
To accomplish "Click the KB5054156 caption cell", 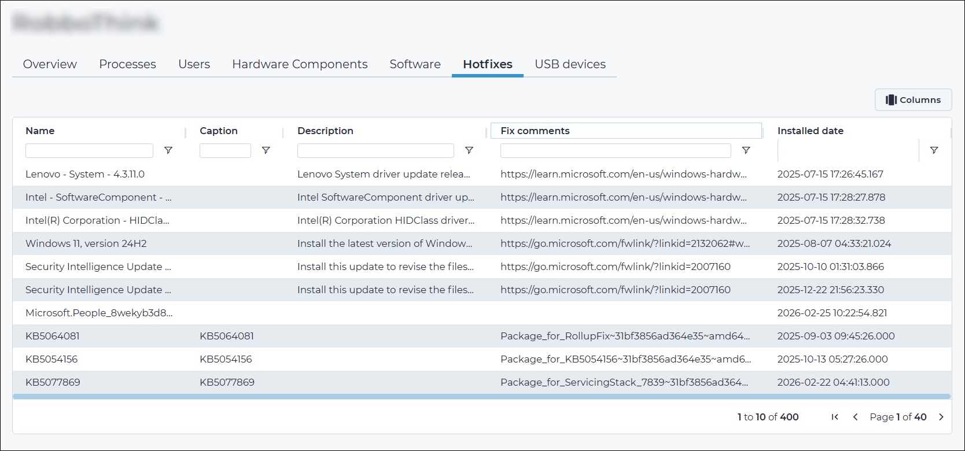I will [x=226, y=359].
